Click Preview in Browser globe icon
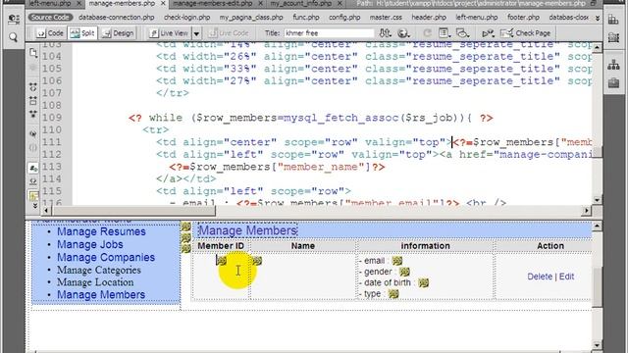The height and width of the screenshot is (353, 628). point(403,33)
